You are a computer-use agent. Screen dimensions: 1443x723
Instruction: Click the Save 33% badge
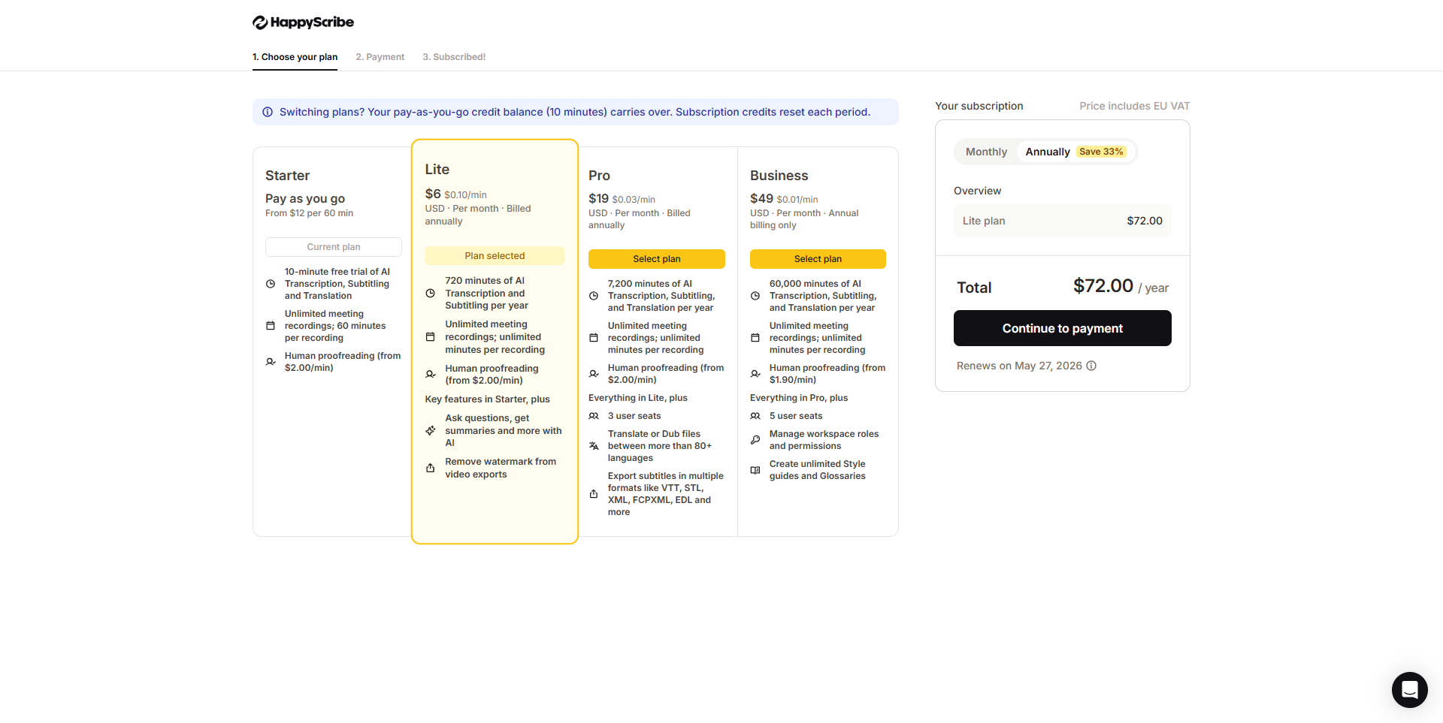click(1101, 152)
